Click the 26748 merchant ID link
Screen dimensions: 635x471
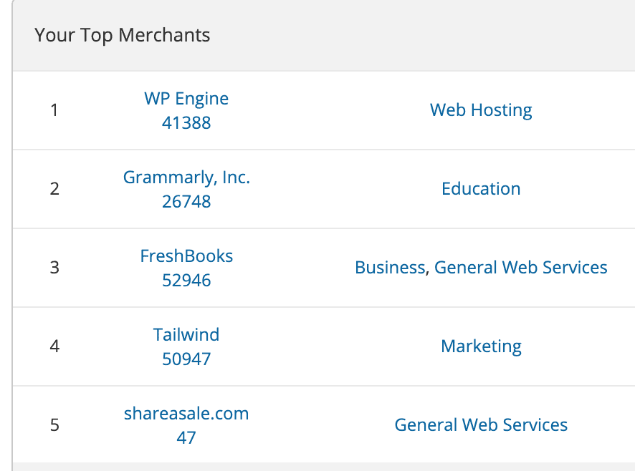(186, 201)
